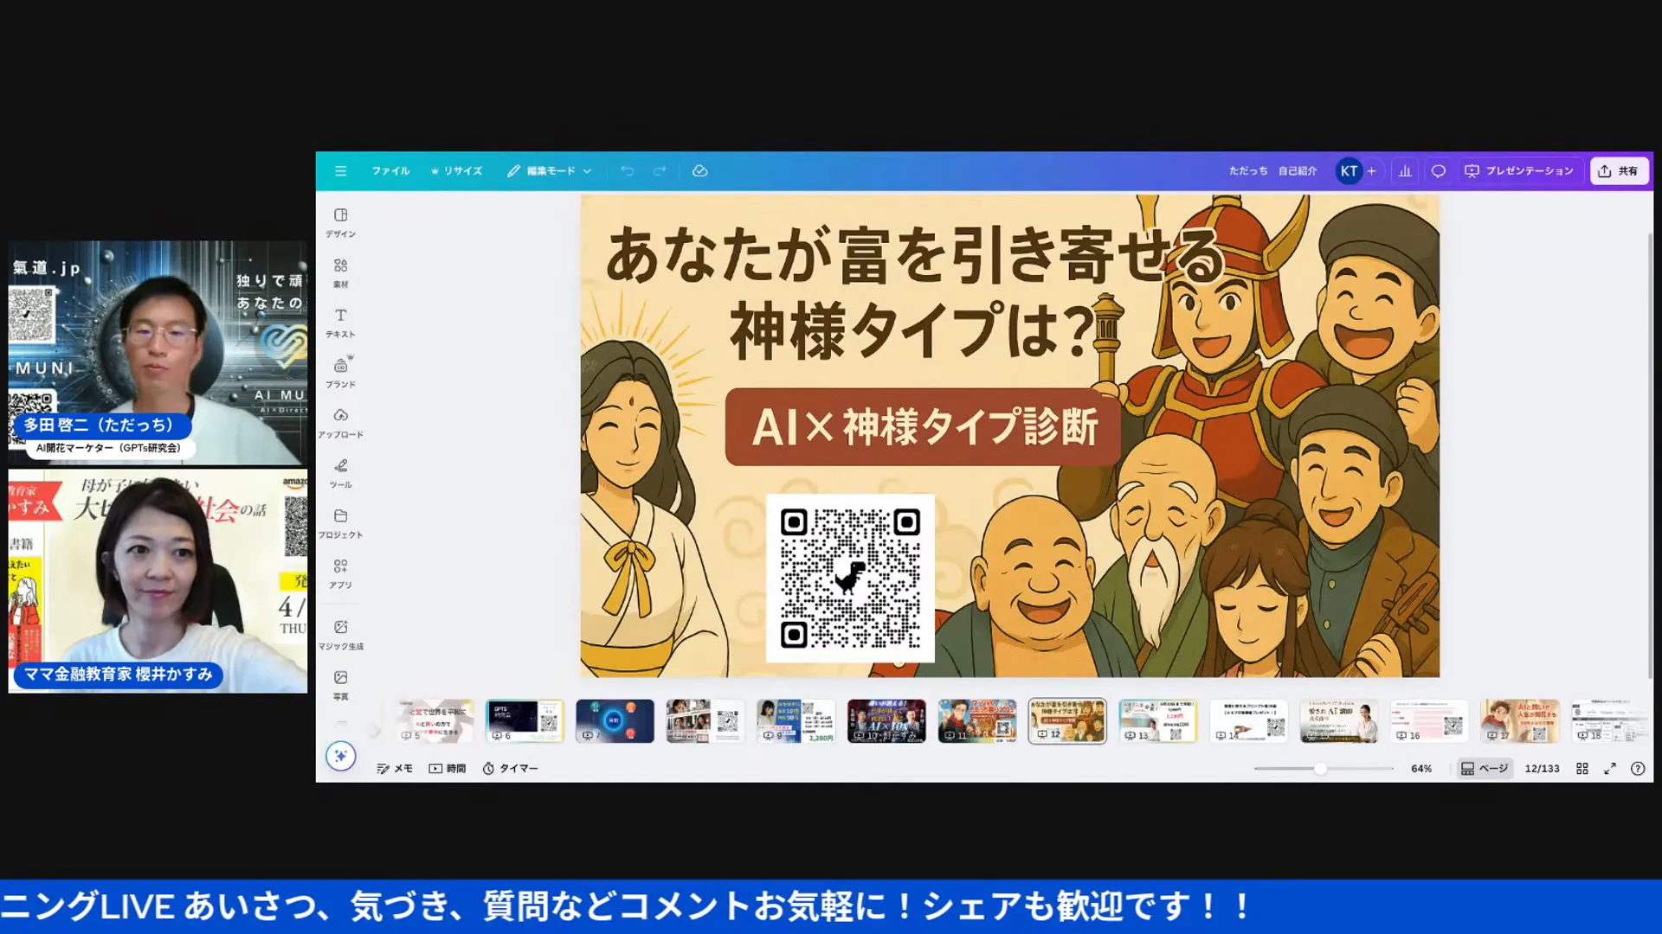Select page 14 thumbnail
This screenshot has height=934, width=1662.
pos(1248,721)
